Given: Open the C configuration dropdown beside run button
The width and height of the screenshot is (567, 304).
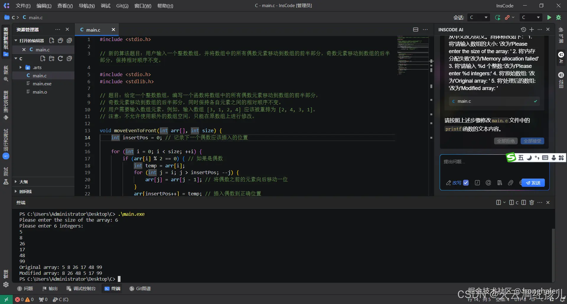Looking at the screenshot, I should (531, 17).
